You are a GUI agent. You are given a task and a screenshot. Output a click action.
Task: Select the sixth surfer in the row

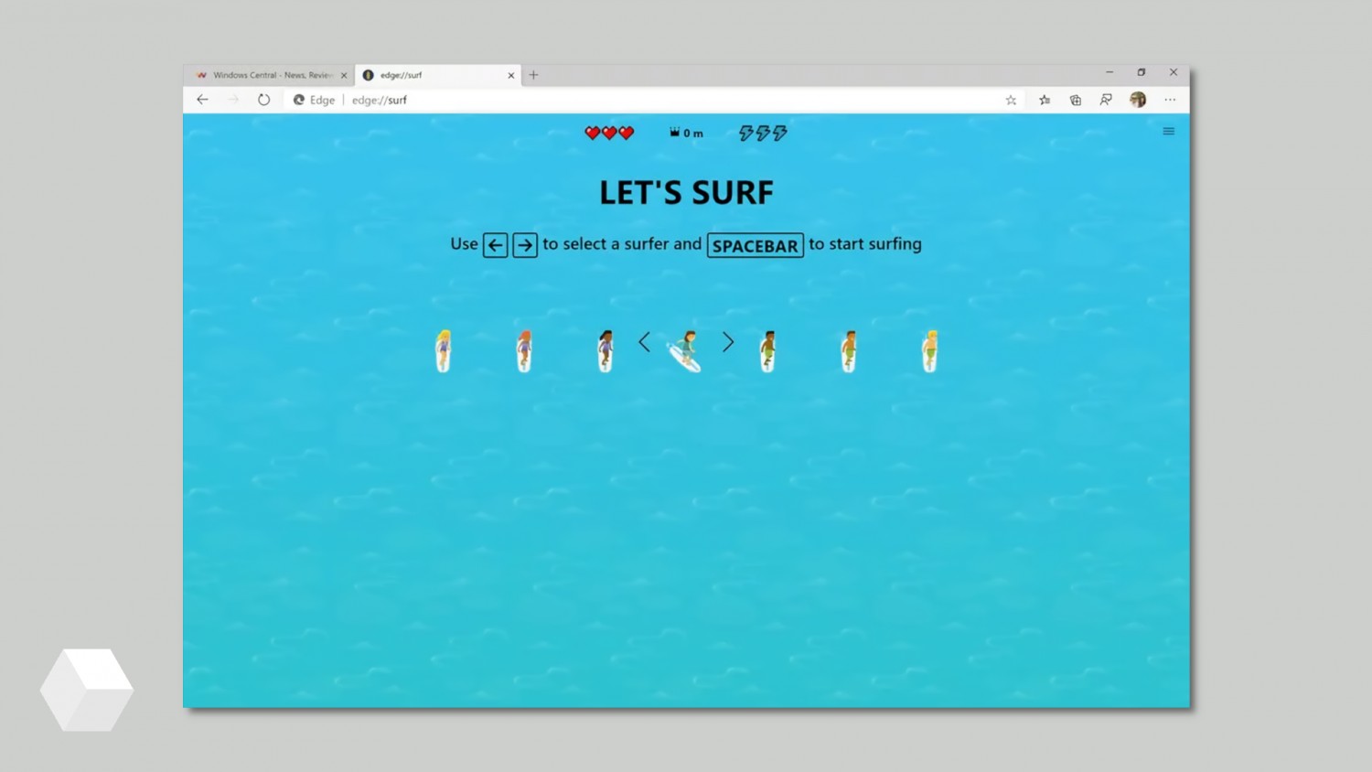click(x=849, y=350)
